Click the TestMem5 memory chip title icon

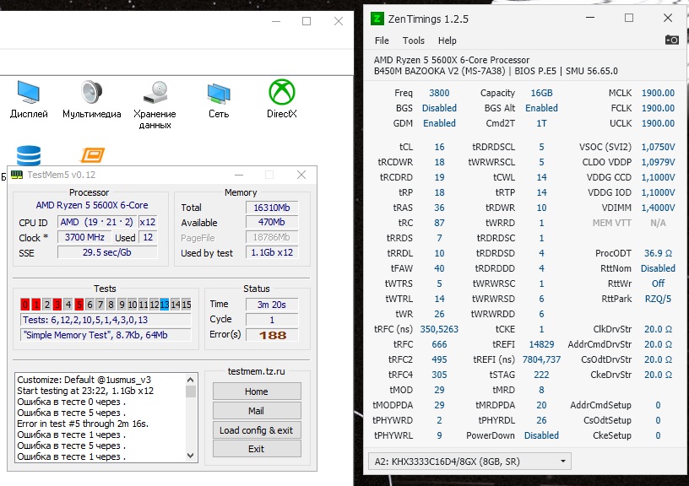17,175
